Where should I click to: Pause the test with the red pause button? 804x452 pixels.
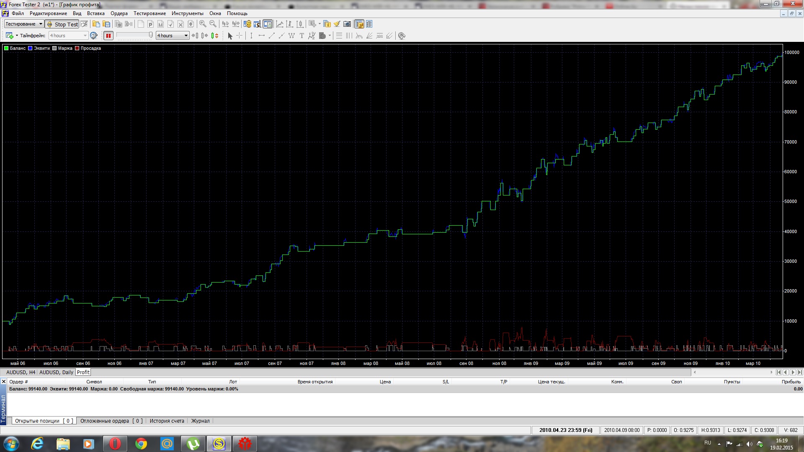tap(108, 36)
